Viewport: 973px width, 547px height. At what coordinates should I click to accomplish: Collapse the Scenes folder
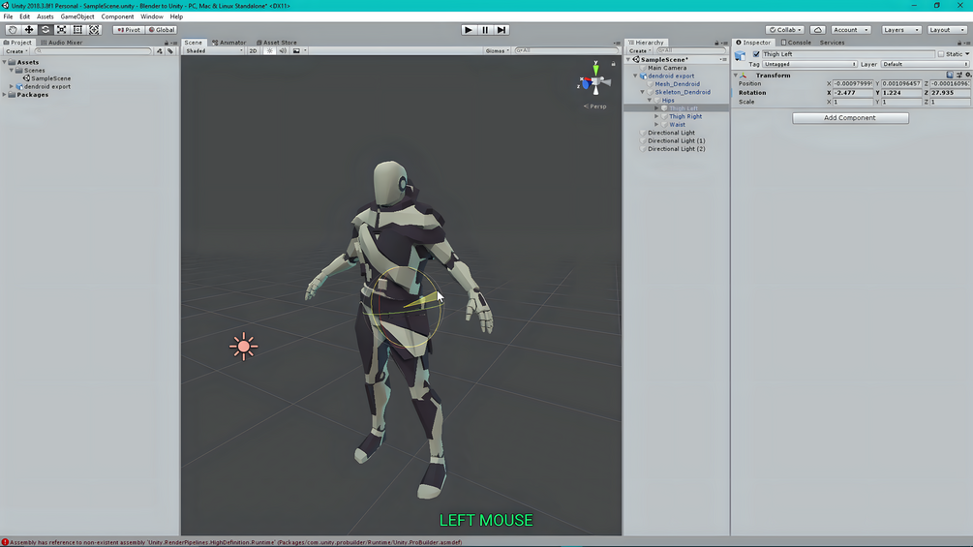pos(12,70)
